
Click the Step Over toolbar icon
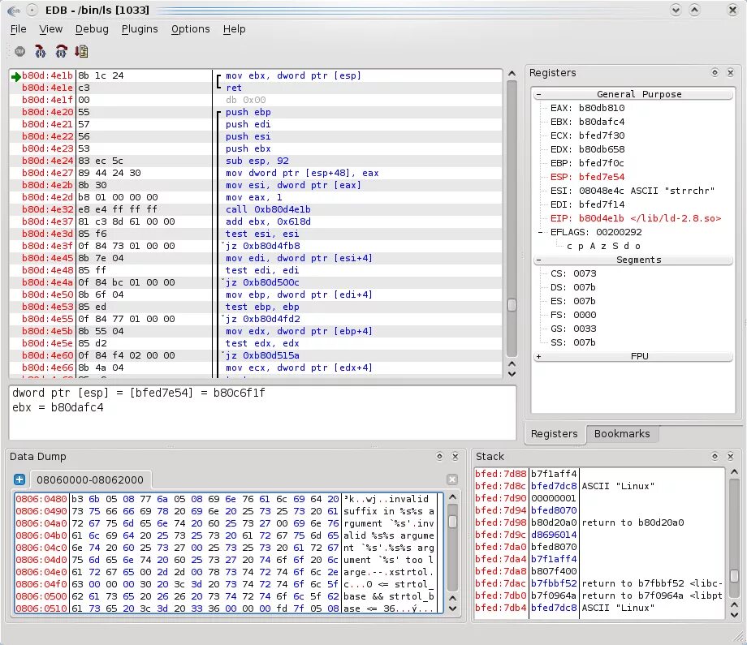[x=61, y=51]
